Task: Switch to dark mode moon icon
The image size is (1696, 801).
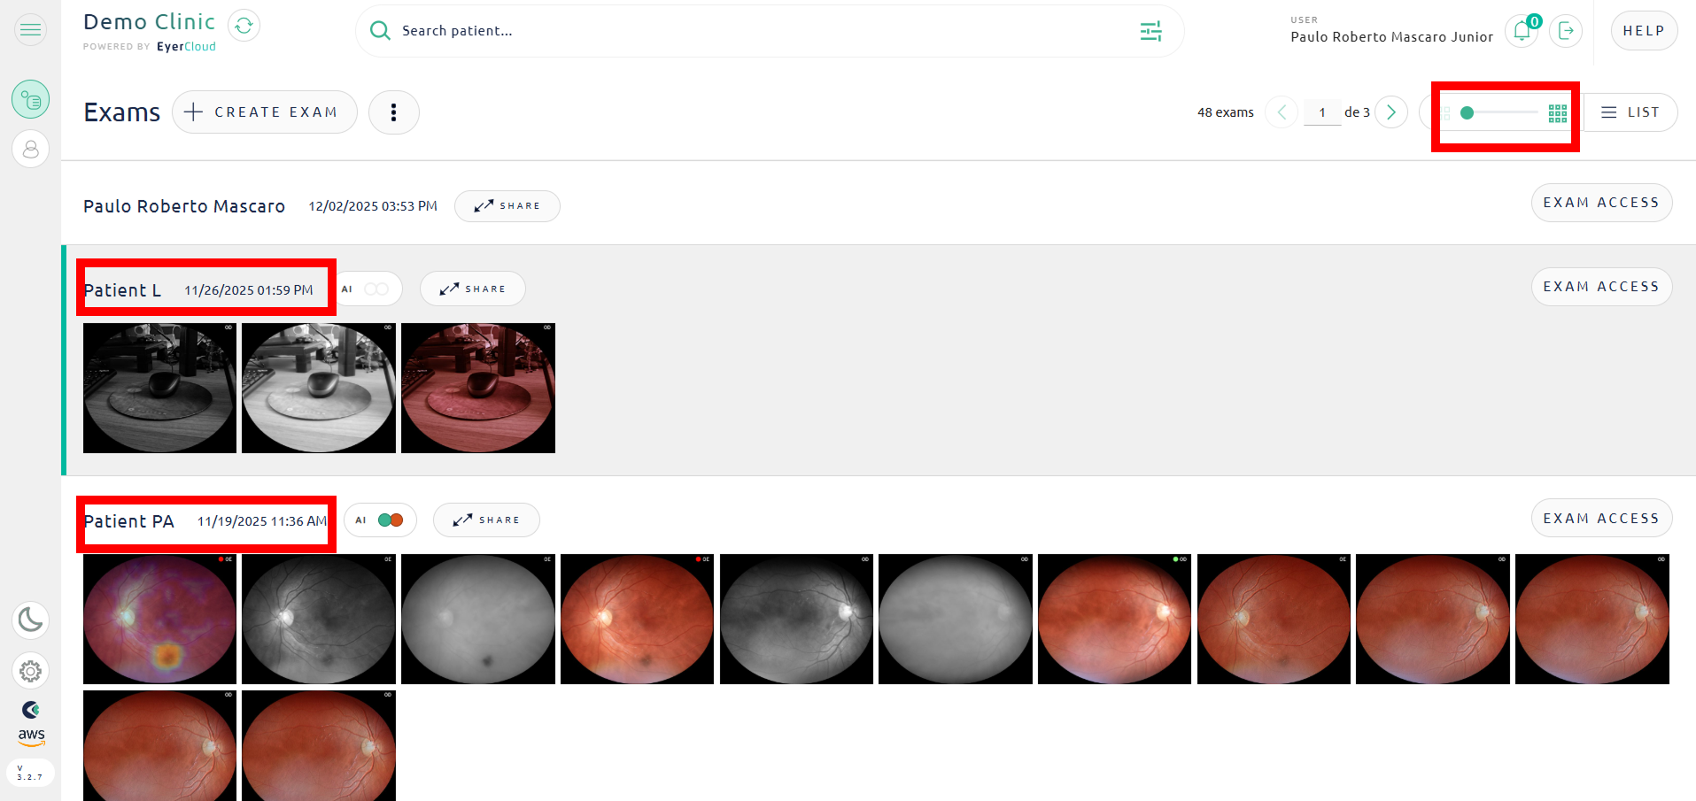Action: (30, 620)
